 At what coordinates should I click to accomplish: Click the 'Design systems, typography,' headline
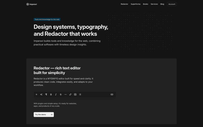(71, 27)
